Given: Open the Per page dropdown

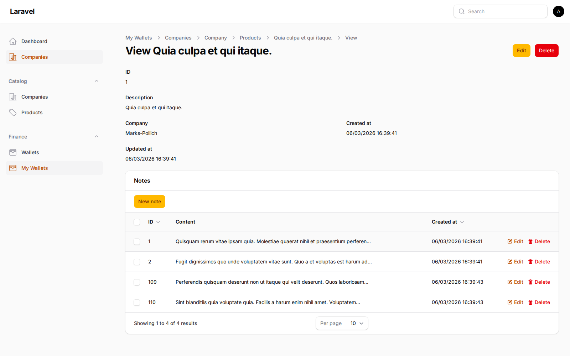Looking at the screenshot, I should (x=357, y=323).
